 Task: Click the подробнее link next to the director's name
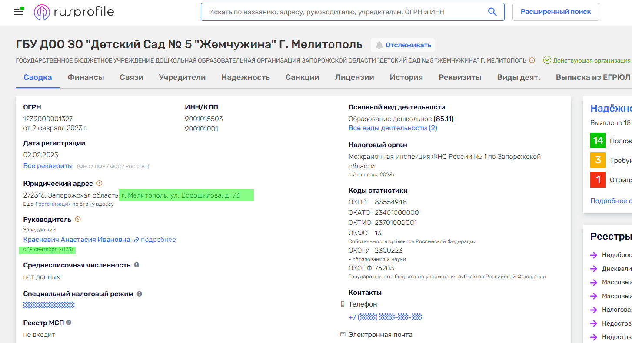pos(158,240)
